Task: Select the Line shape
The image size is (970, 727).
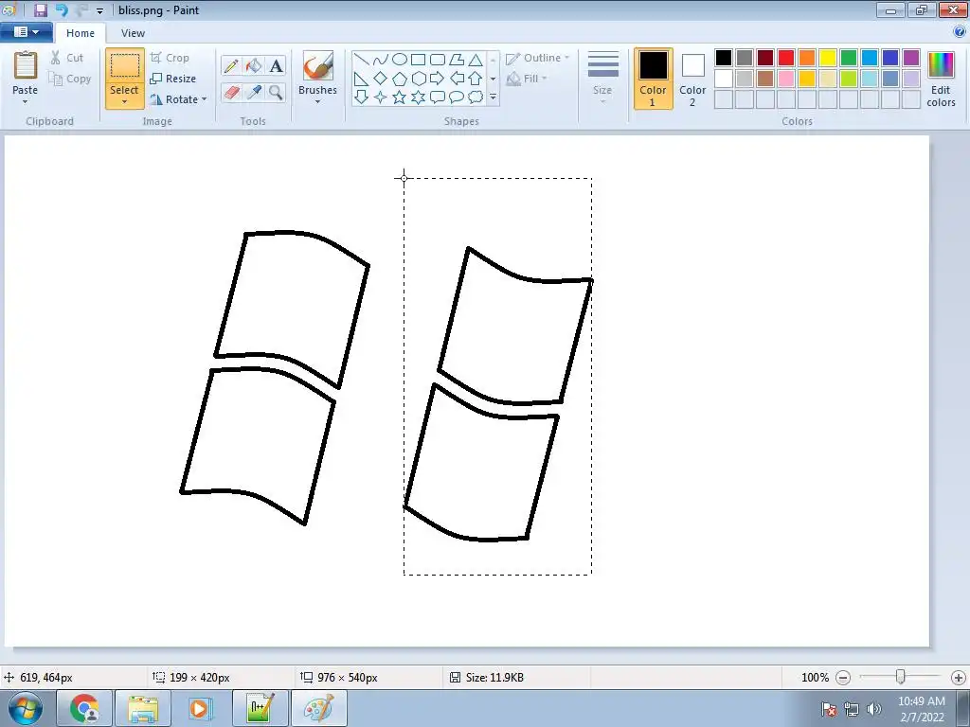Action: (361, 60)
